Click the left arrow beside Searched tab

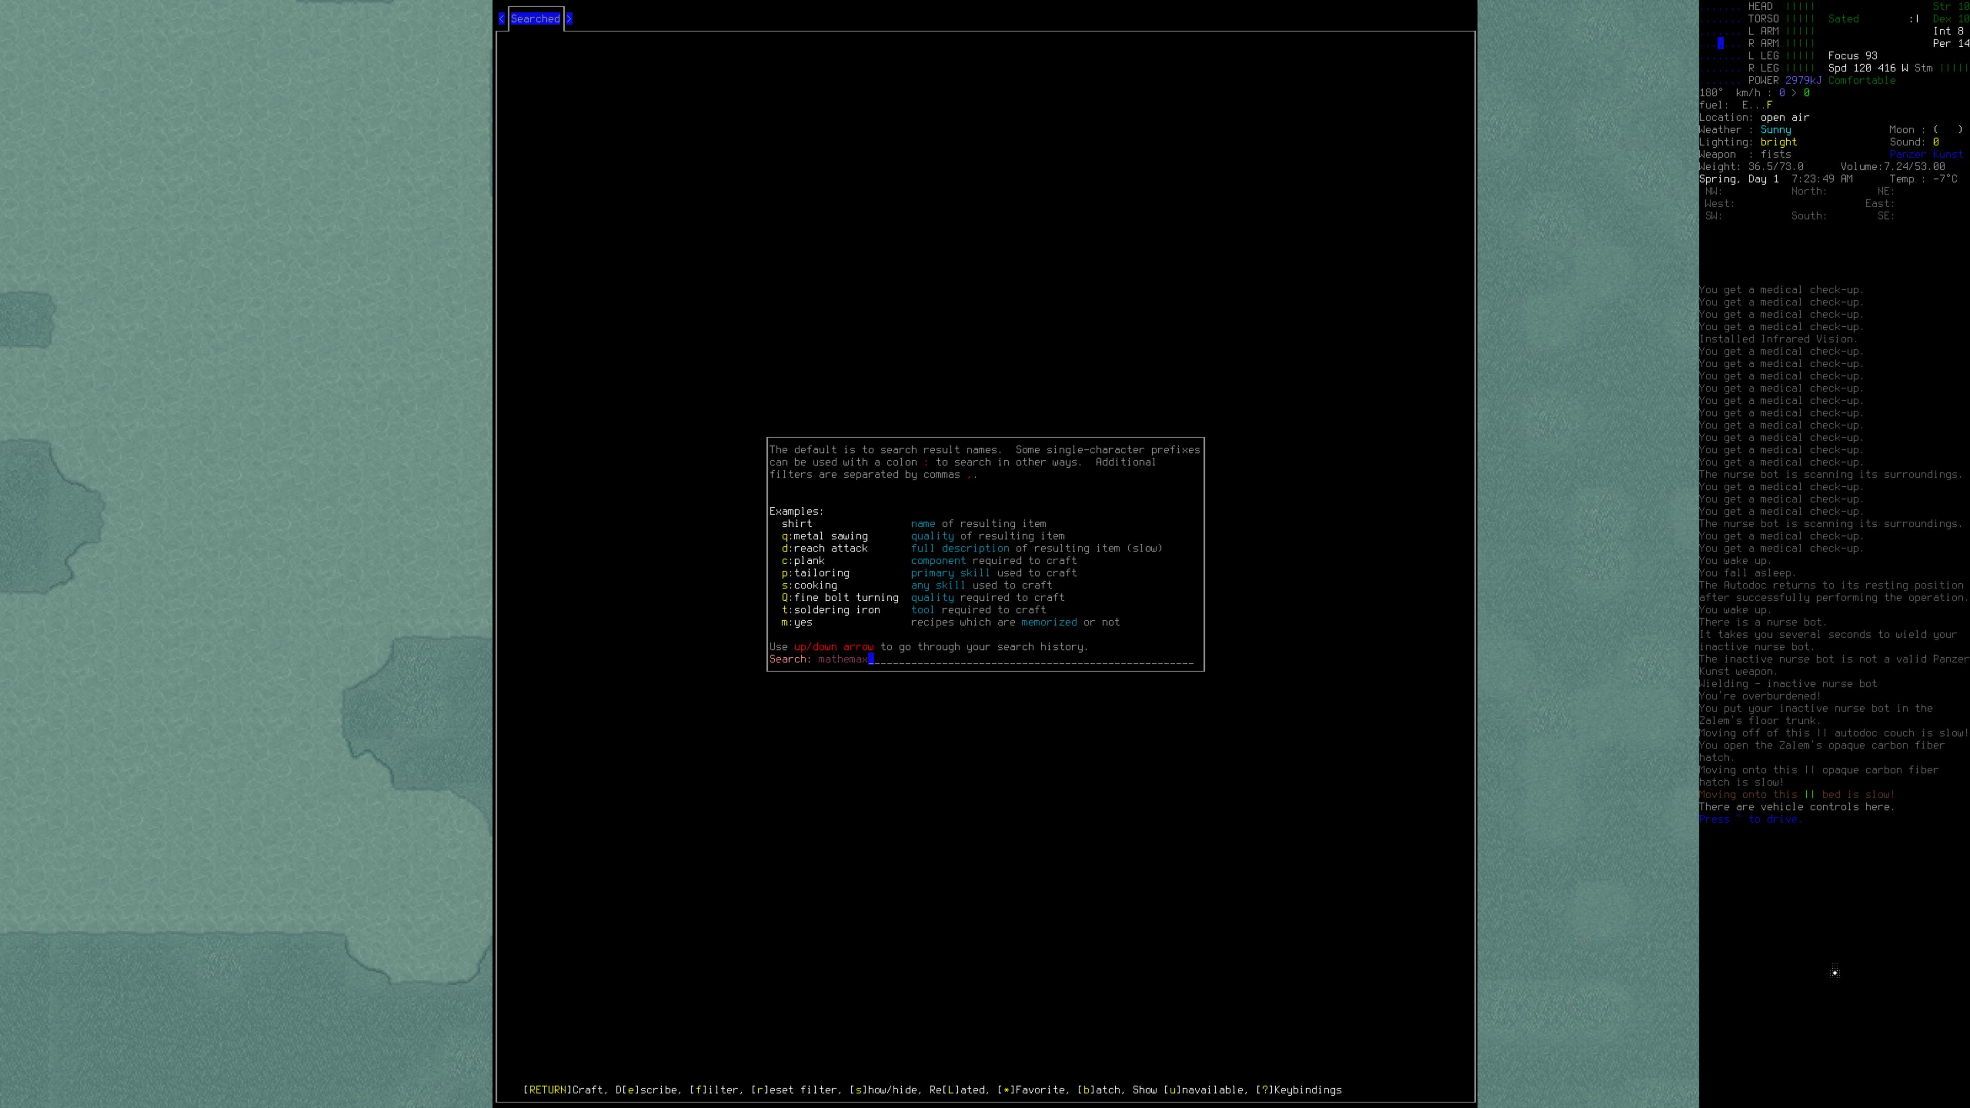pyautogui.click(x=502, y=19)
